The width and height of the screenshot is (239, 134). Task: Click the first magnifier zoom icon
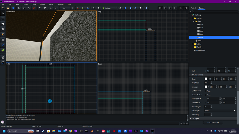tap(51, 8)
